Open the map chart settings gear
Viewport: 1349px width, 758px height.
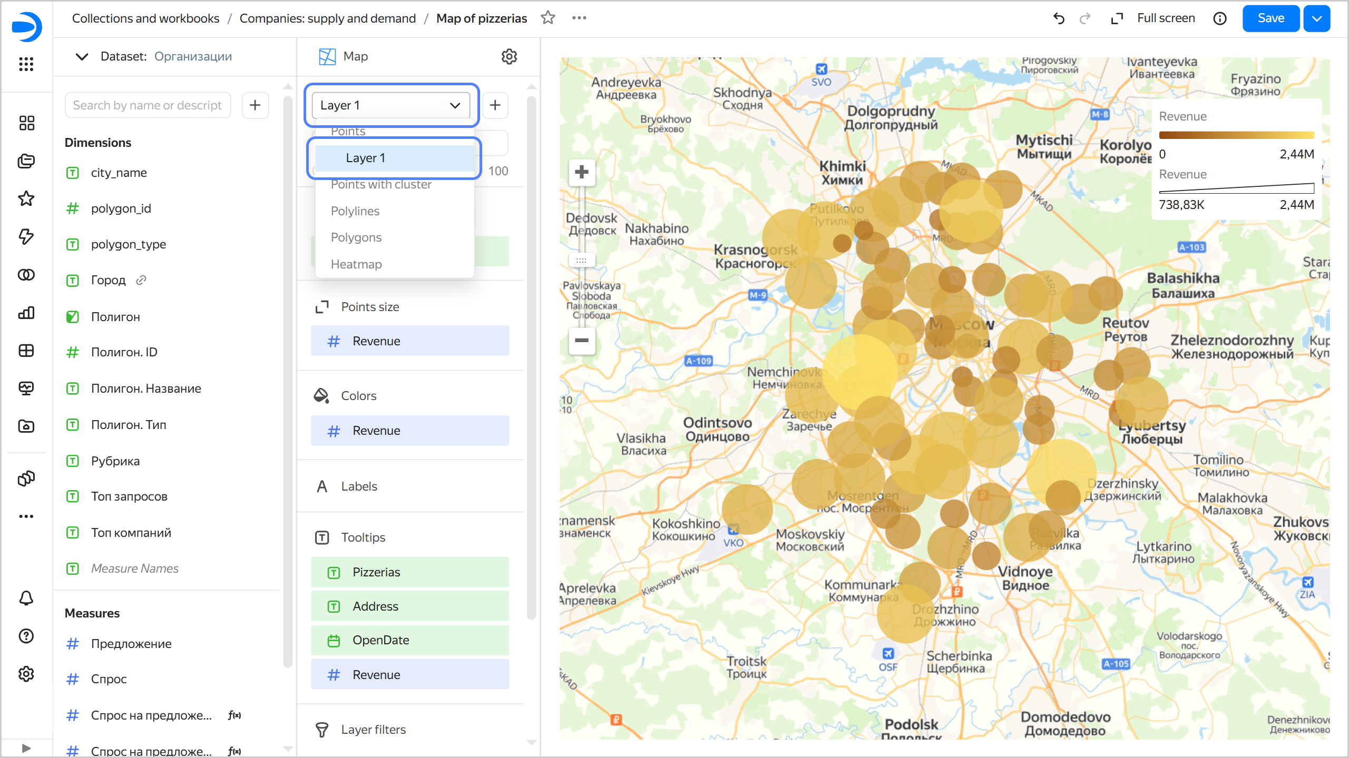click(509, 56)
